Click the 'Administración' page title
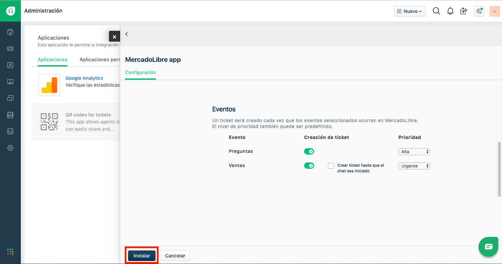This screenshot has width=502, height=264. (x=43, y=11)
